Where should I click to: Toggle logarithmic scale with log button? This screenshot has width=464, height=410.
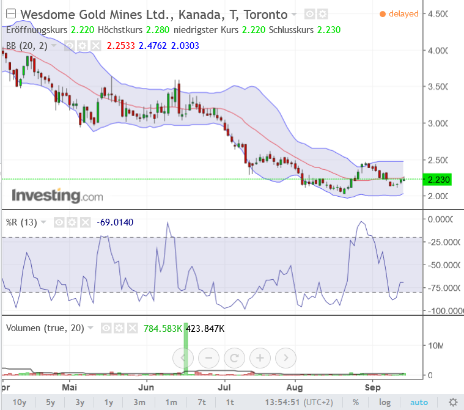pyautogui.click(x=385, y=402)
